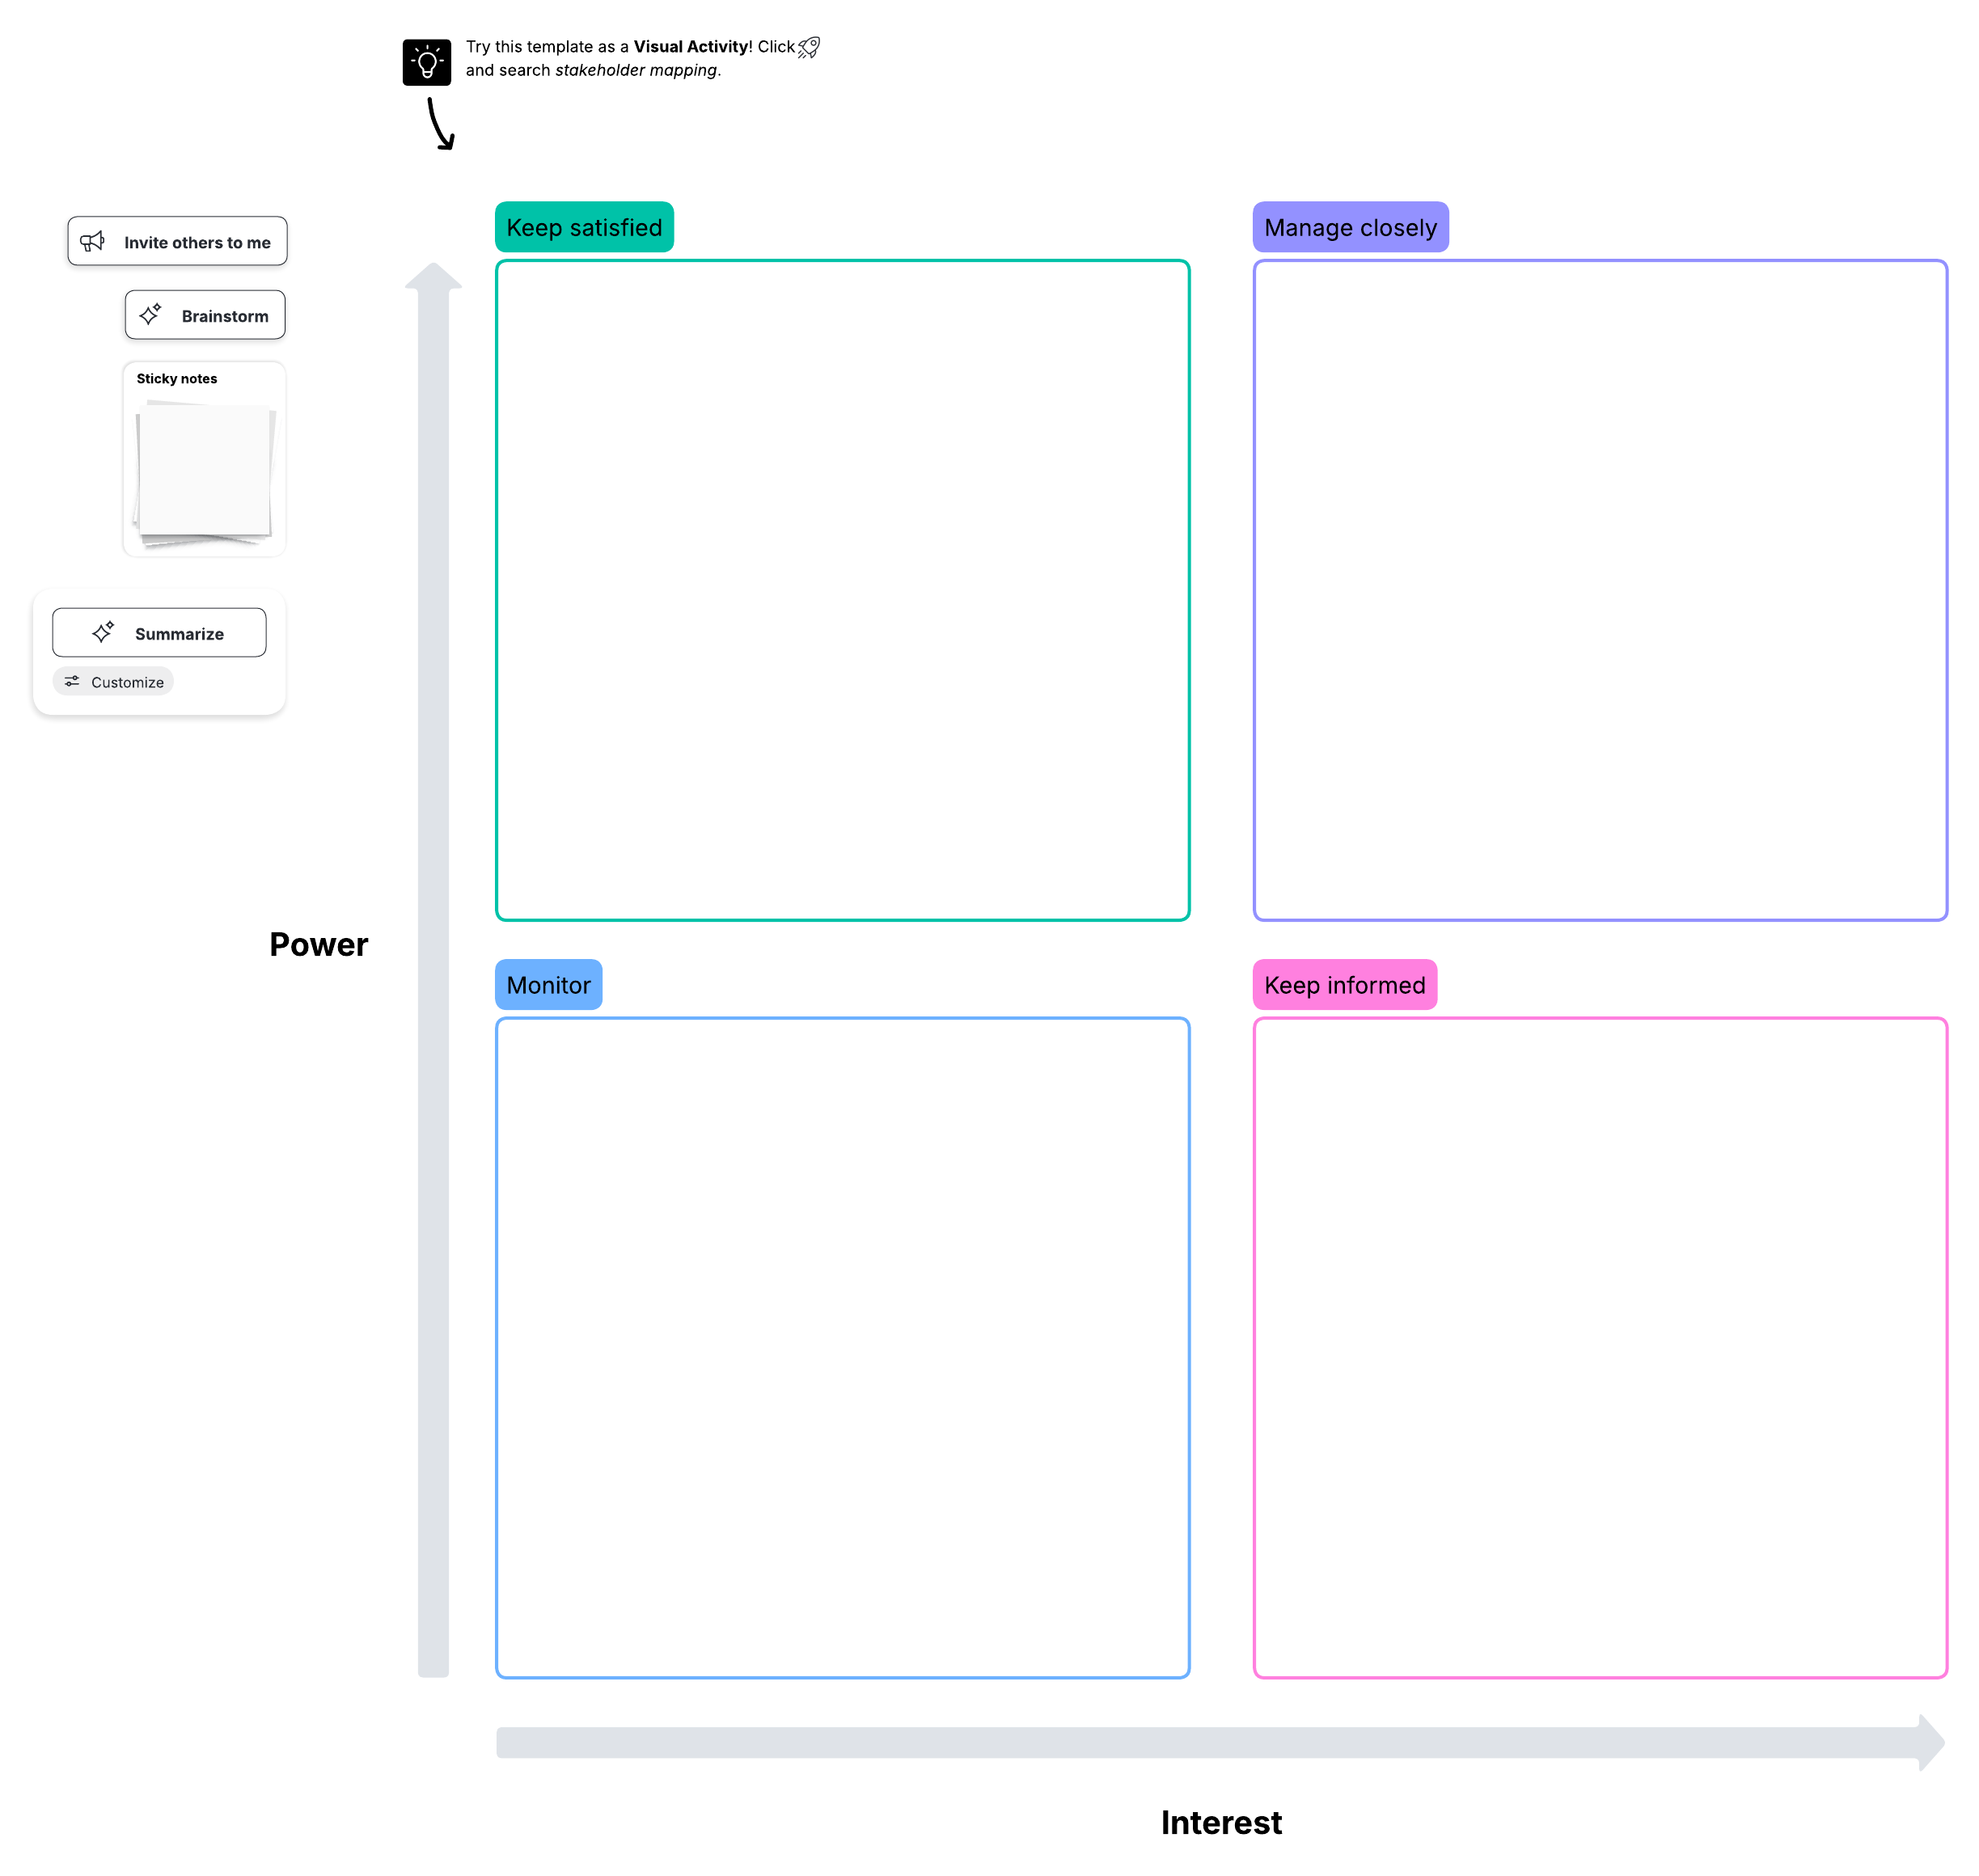Open the Brainstorm button
The image size is (1979, 1876).
coord(205,315)
